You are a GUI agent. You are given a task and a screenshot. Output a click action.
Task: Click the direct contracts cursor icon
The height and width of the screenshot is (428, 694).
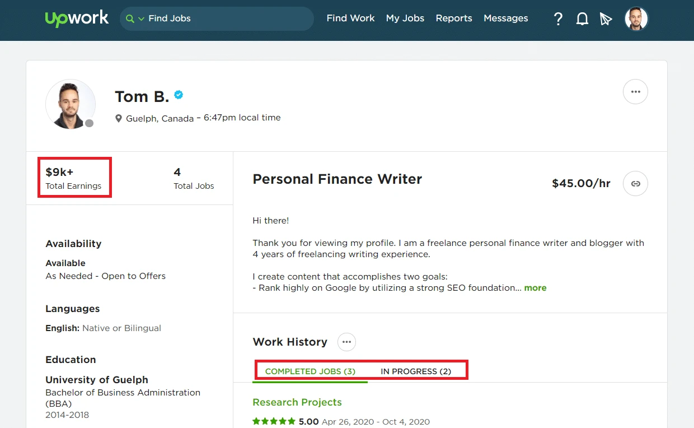coord(606,19)
